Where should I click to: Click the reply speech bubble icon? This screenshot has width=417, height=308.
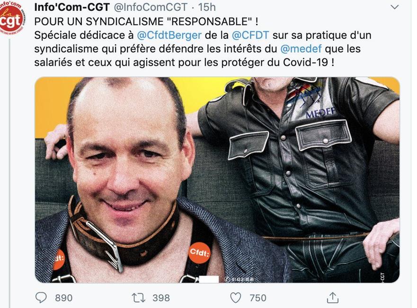41,298
